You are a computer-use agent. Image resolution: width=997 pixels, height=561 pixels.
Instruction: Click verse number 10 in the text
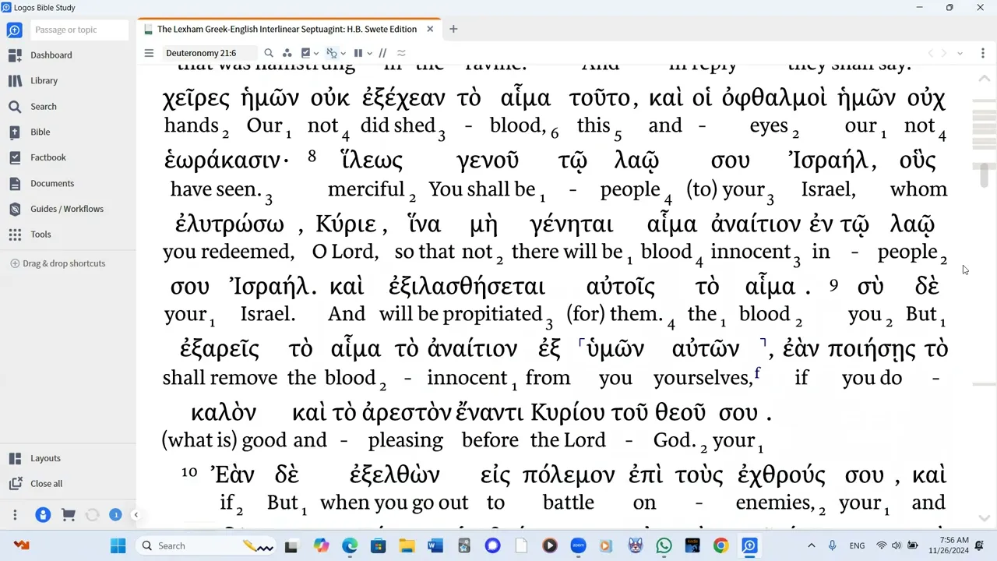click(x=189, y=471)
